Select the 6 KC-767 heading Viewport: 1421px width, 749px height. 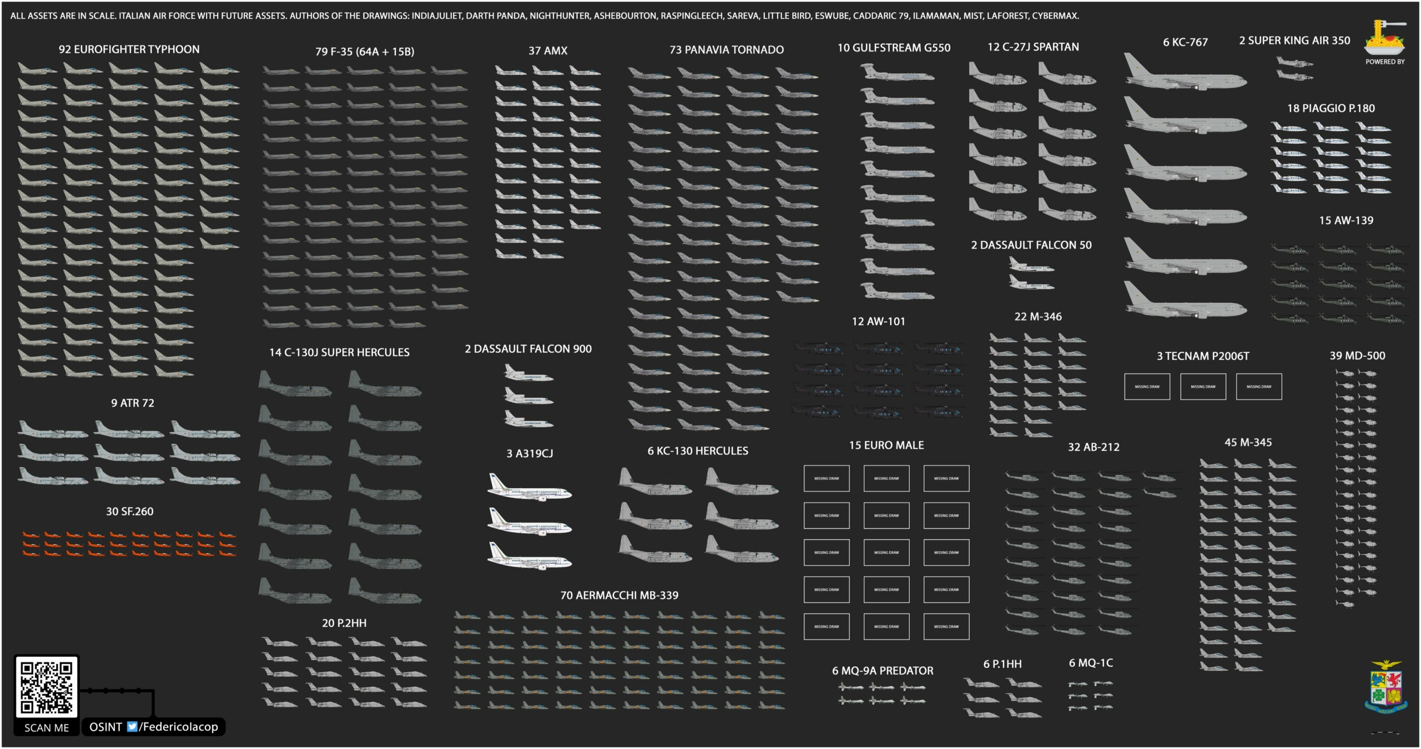coord(1185,42)
